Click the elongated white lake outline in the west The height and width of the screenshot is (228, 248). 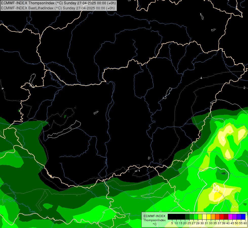(64, 129)
